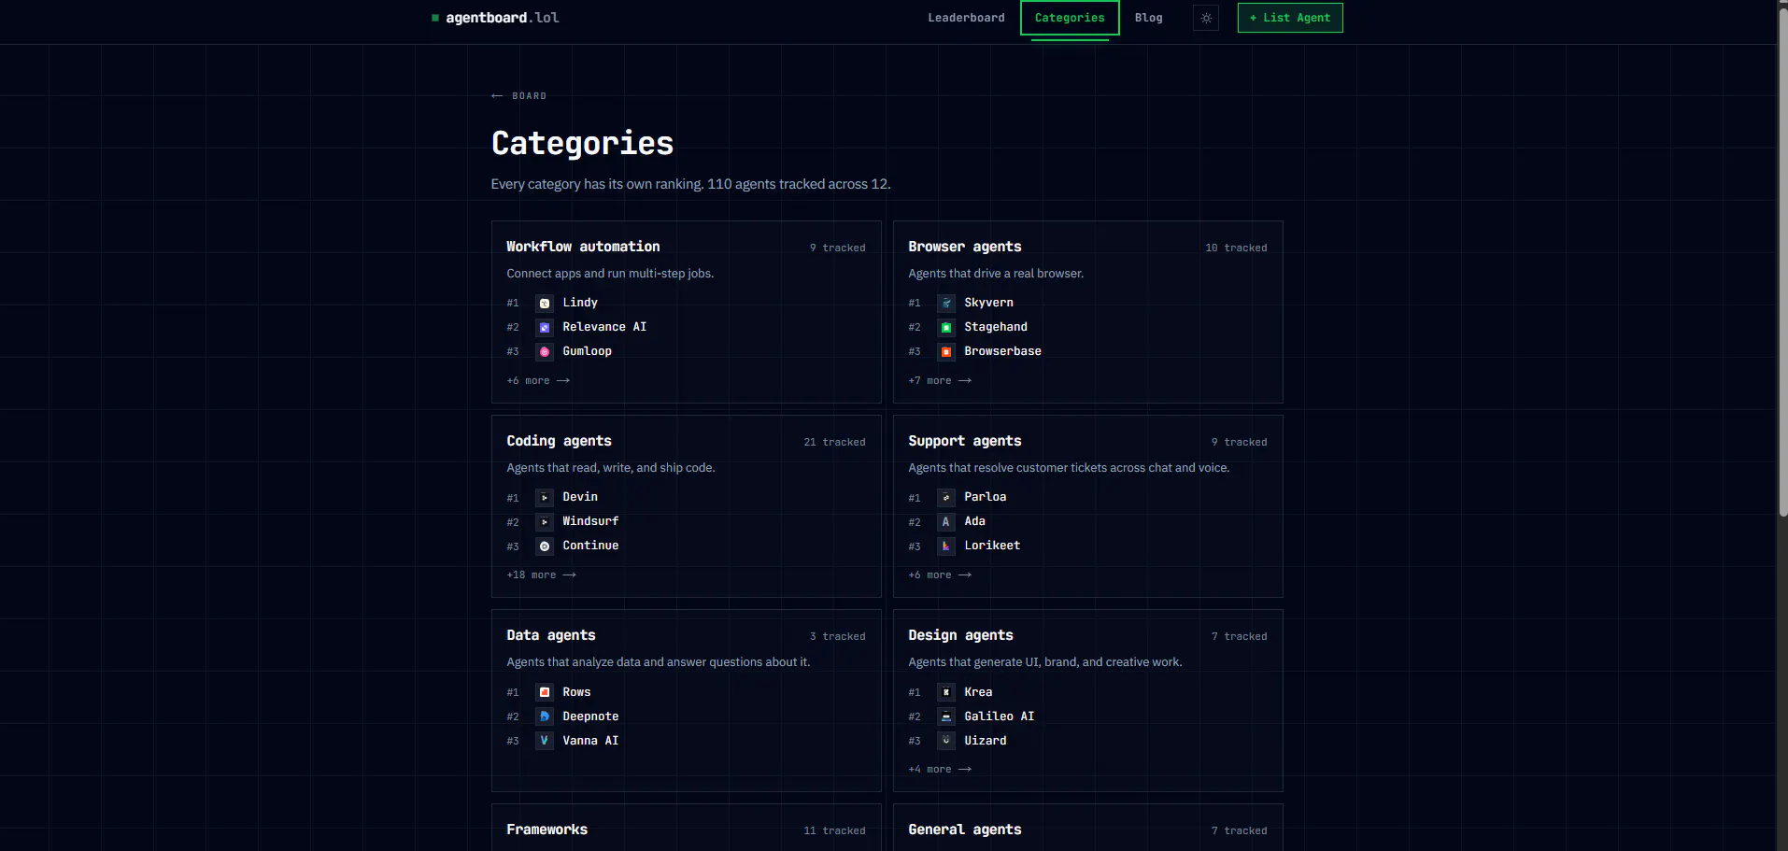Click the Krea logo icon

coord(946,692)
